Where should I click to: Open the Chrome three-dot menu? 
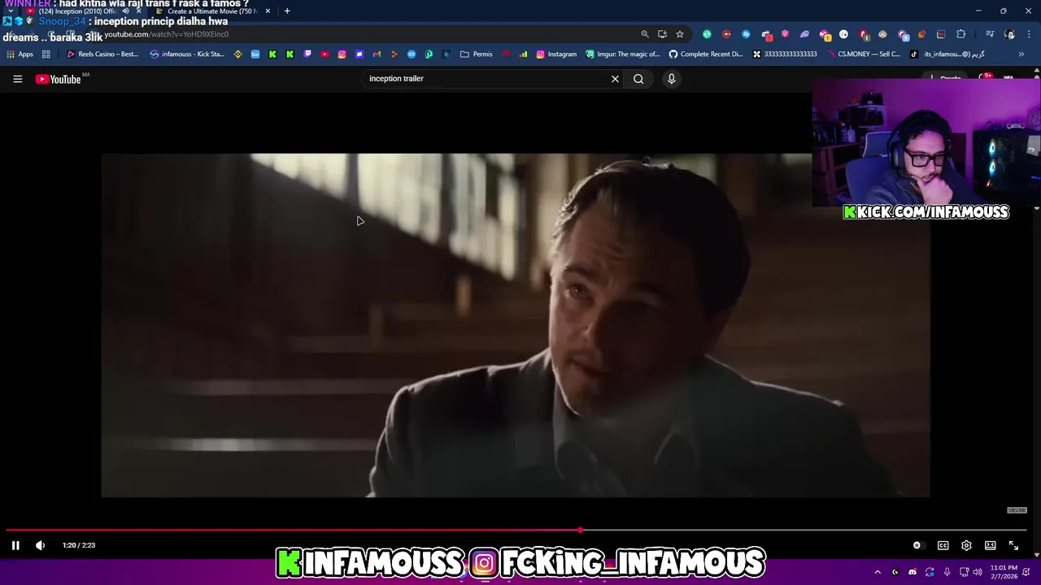1030,34
